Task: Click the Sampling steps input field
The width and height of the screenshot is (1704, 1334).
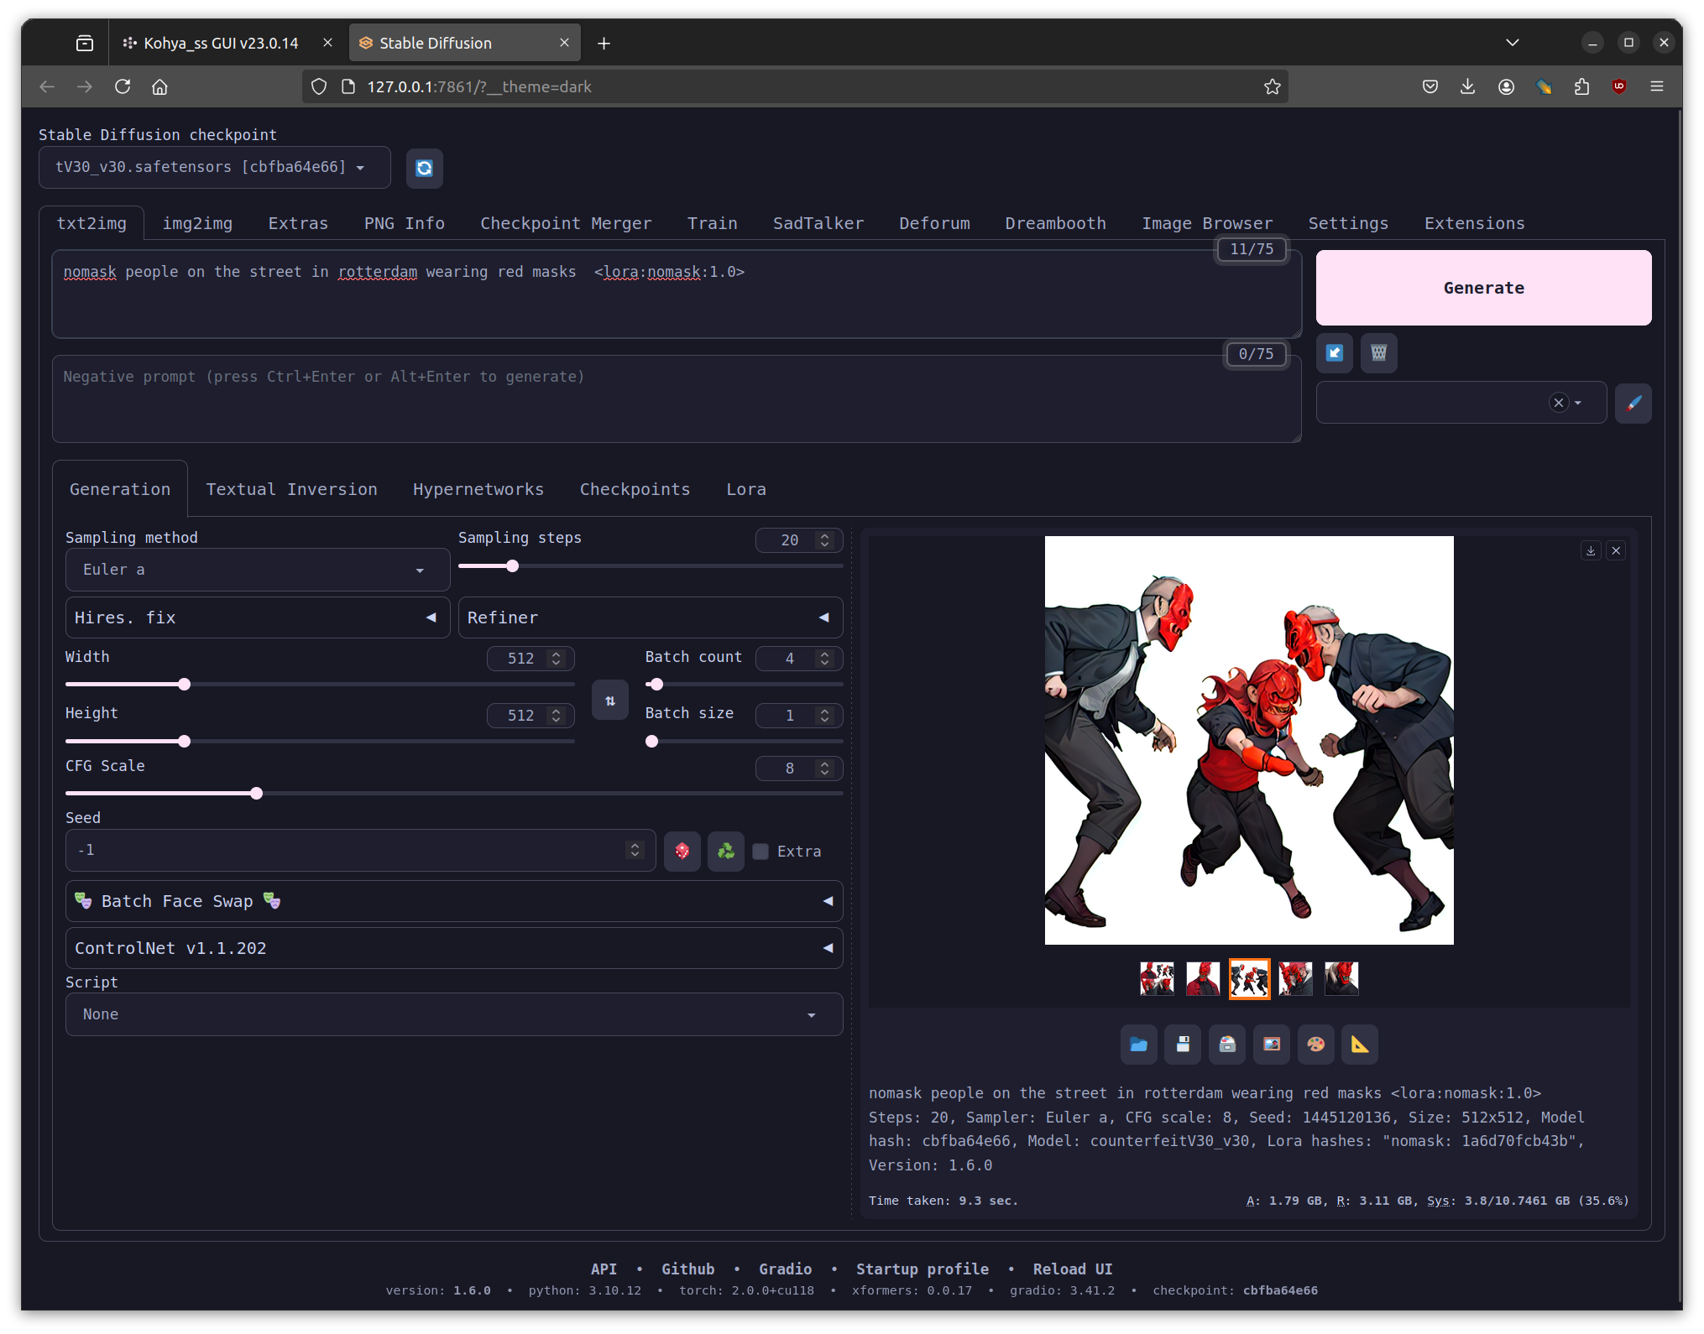Action: pos(788,539)
